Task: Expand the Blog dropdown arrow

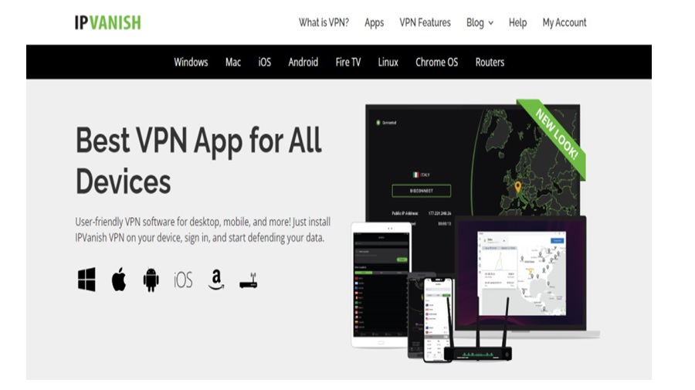Action: [x=490, y=23]
